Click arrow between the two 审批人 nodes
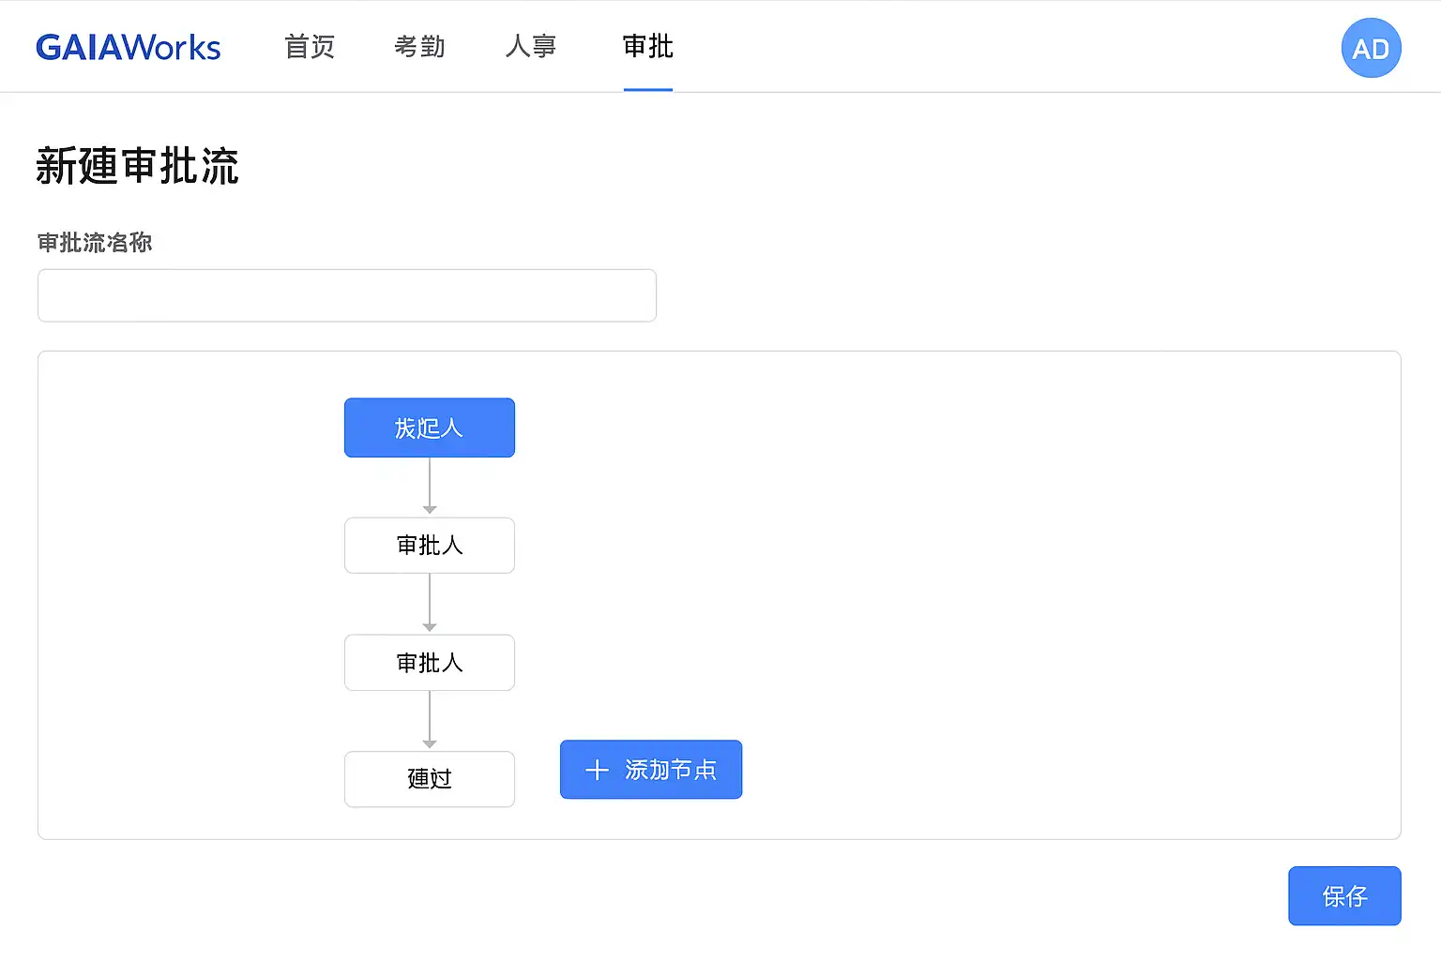This screenshot has width=1441, height=960. click(x=430, y=604)
